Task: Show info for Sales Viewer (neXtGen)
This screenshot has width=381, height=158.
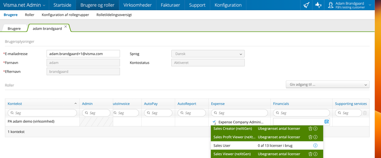Action: click(x=315, y=154)
